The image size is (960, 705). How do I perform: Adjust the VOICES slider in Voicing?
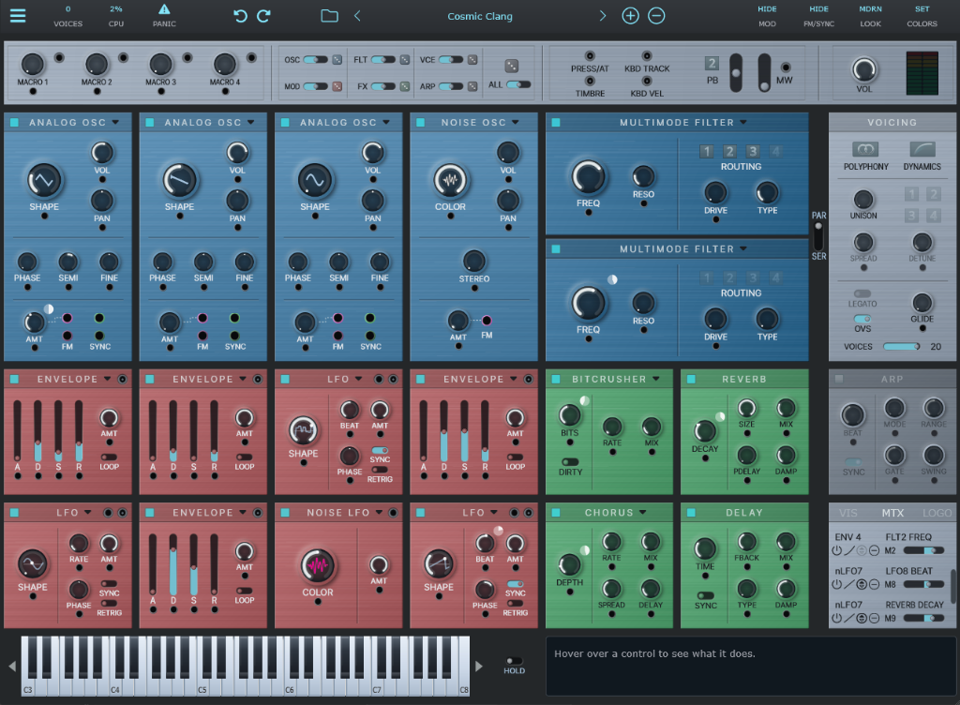[901, 346]
